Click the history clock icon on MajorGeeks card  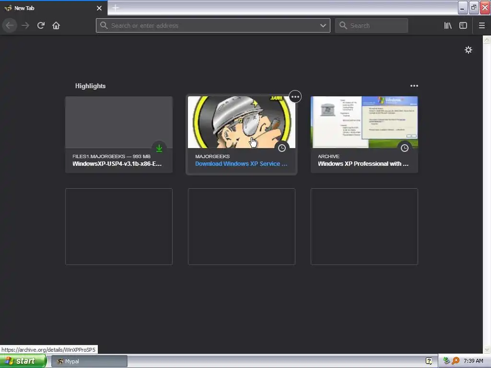coord(282,148)
